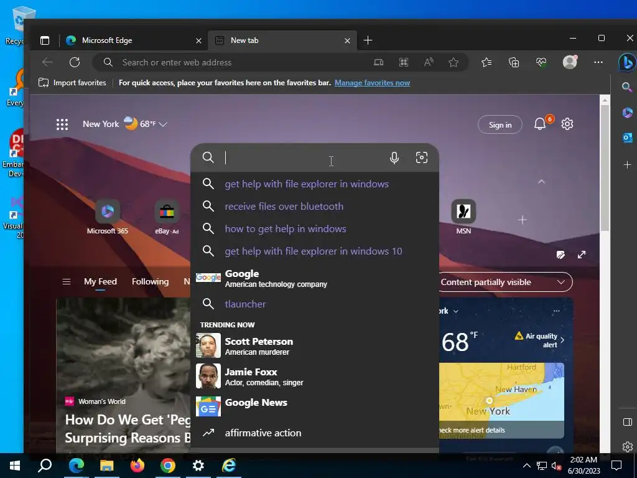Open the profile avatar icon
The height and width of the screenshot is (478, 637).
coord(570,62)
